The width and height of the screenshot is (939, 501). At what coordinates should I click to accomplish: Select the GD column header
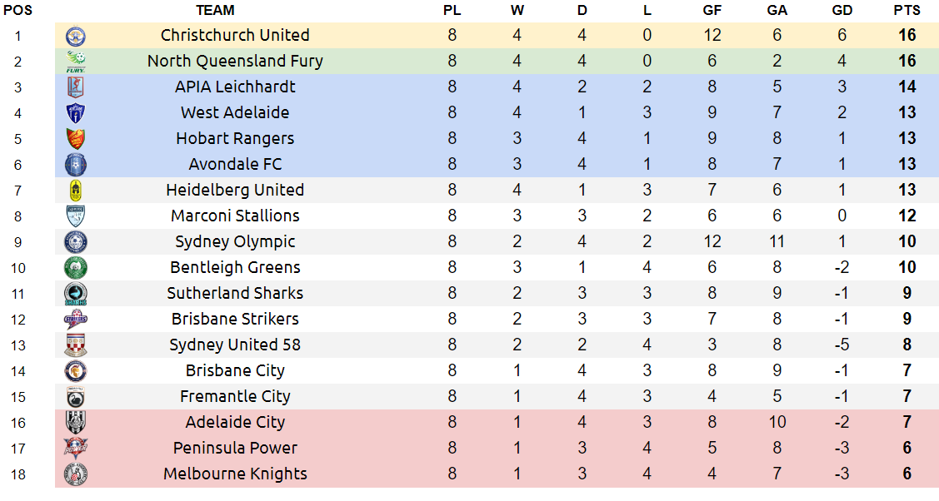pos(842,10)
